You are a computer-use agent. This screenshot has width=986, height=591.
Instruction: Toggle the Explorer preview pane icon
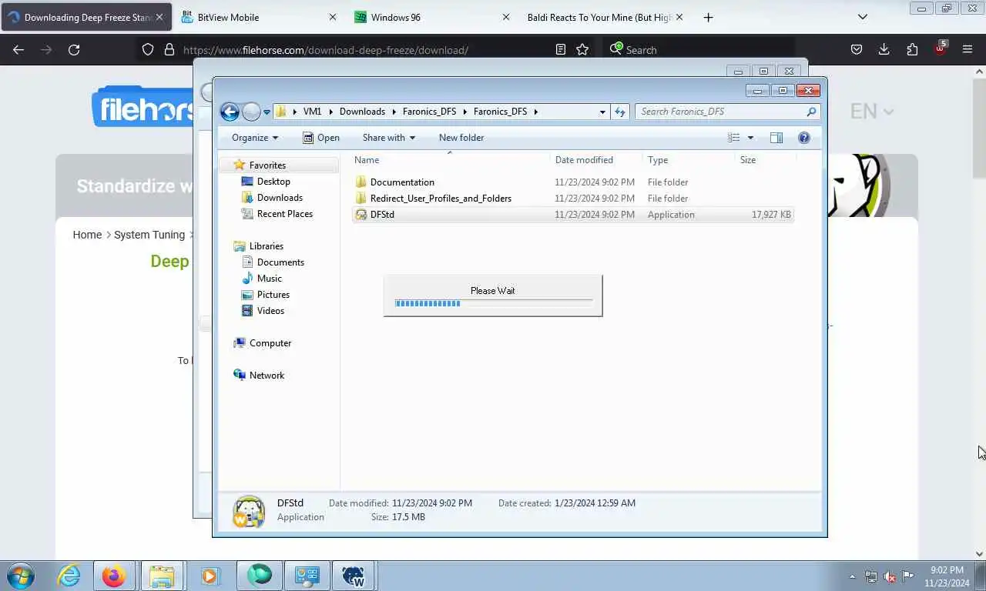(776, 138)
